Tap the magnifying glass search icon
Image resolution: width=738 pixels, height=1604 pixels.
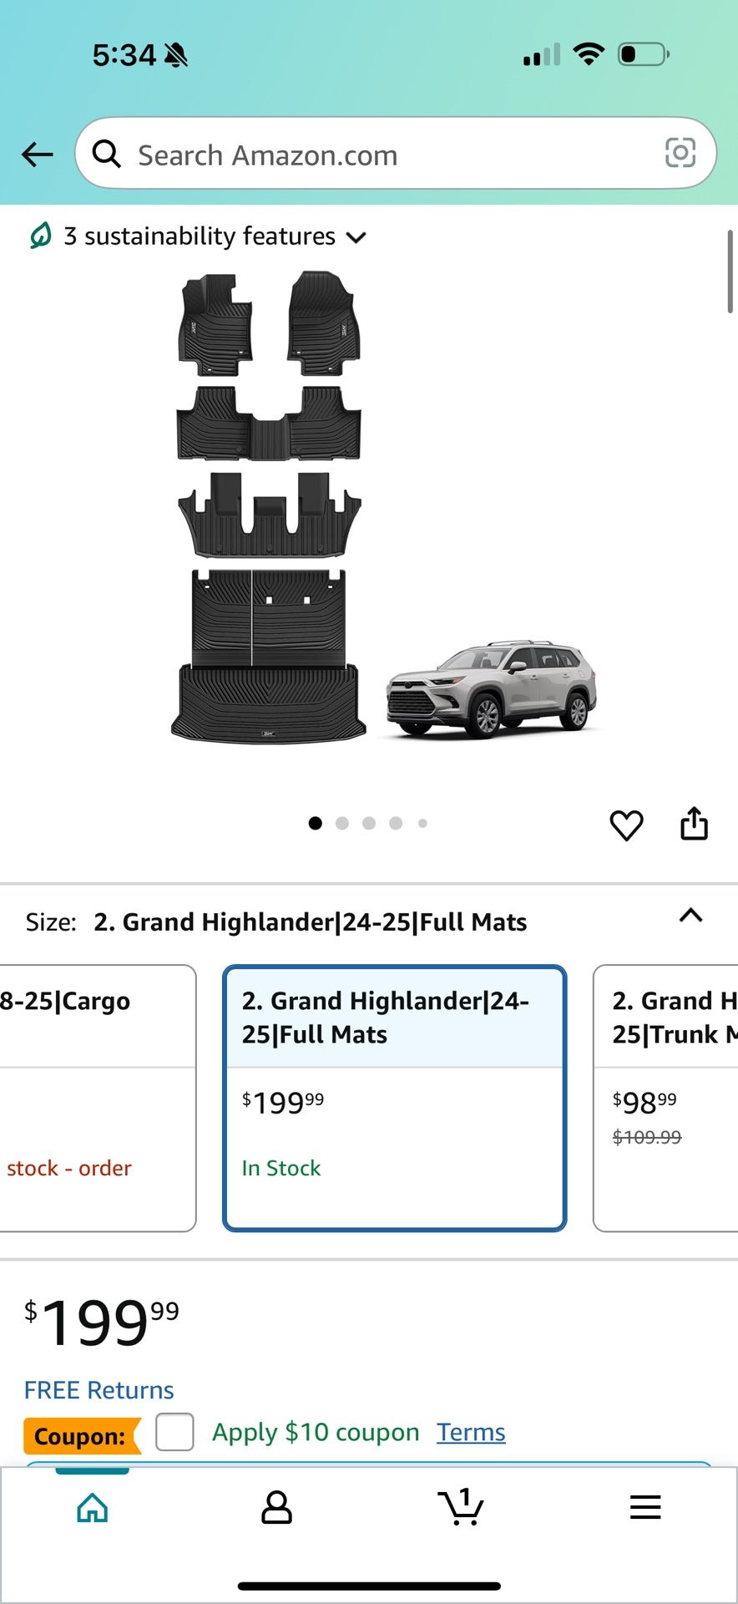[x=106, y=154]
